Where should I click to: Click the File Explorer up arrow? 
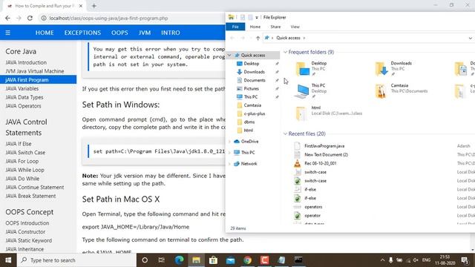click(x=258, y=38)
